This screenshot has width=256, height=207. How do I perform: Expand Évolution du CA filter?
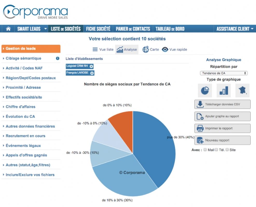click(20, 116)
